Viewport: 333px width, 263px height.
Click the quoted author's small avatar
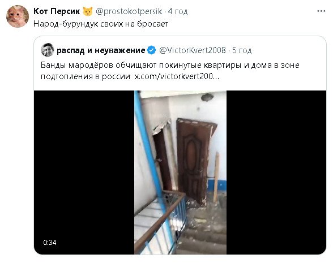click(47, 50)
